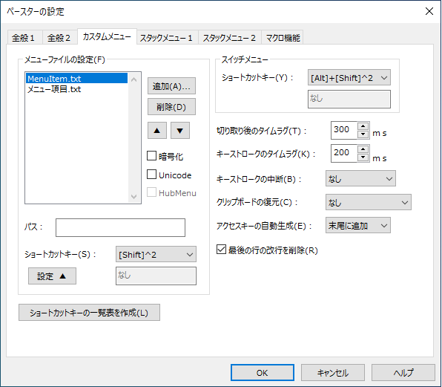Select メニュー項目.txt in the file list
The height and width of the screenshot is (387, 442).
tap(76, 89)
